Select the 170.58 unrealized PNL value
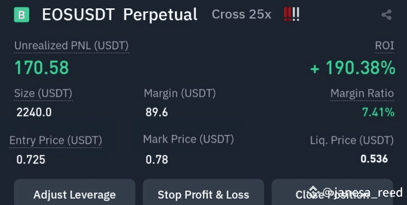Image resolution: width=407 pixels, height=205 pixels. pyautogui.click(x=41, y=68)
